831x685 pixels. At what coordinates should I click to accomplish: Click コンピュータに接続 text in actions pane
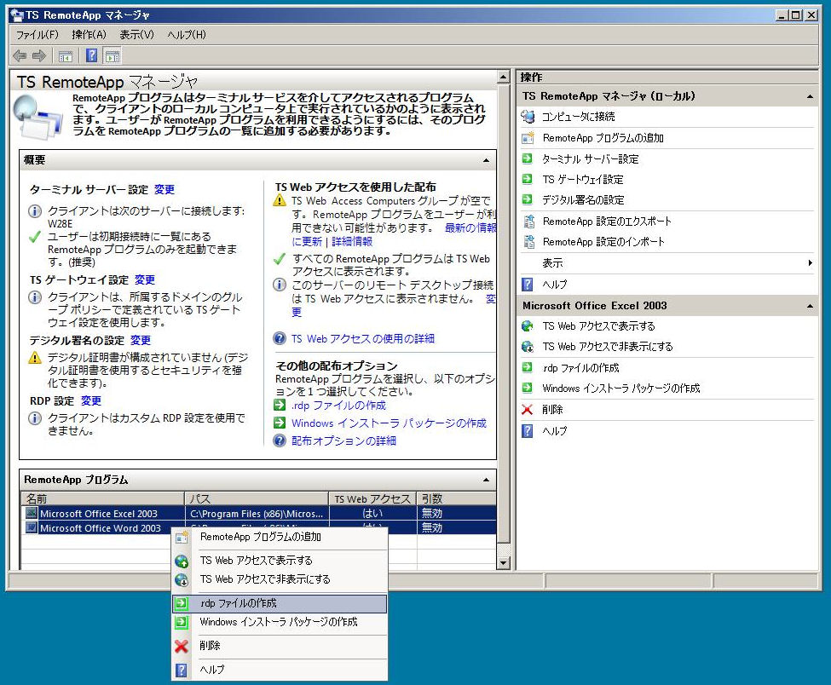[x=578, y=117]
